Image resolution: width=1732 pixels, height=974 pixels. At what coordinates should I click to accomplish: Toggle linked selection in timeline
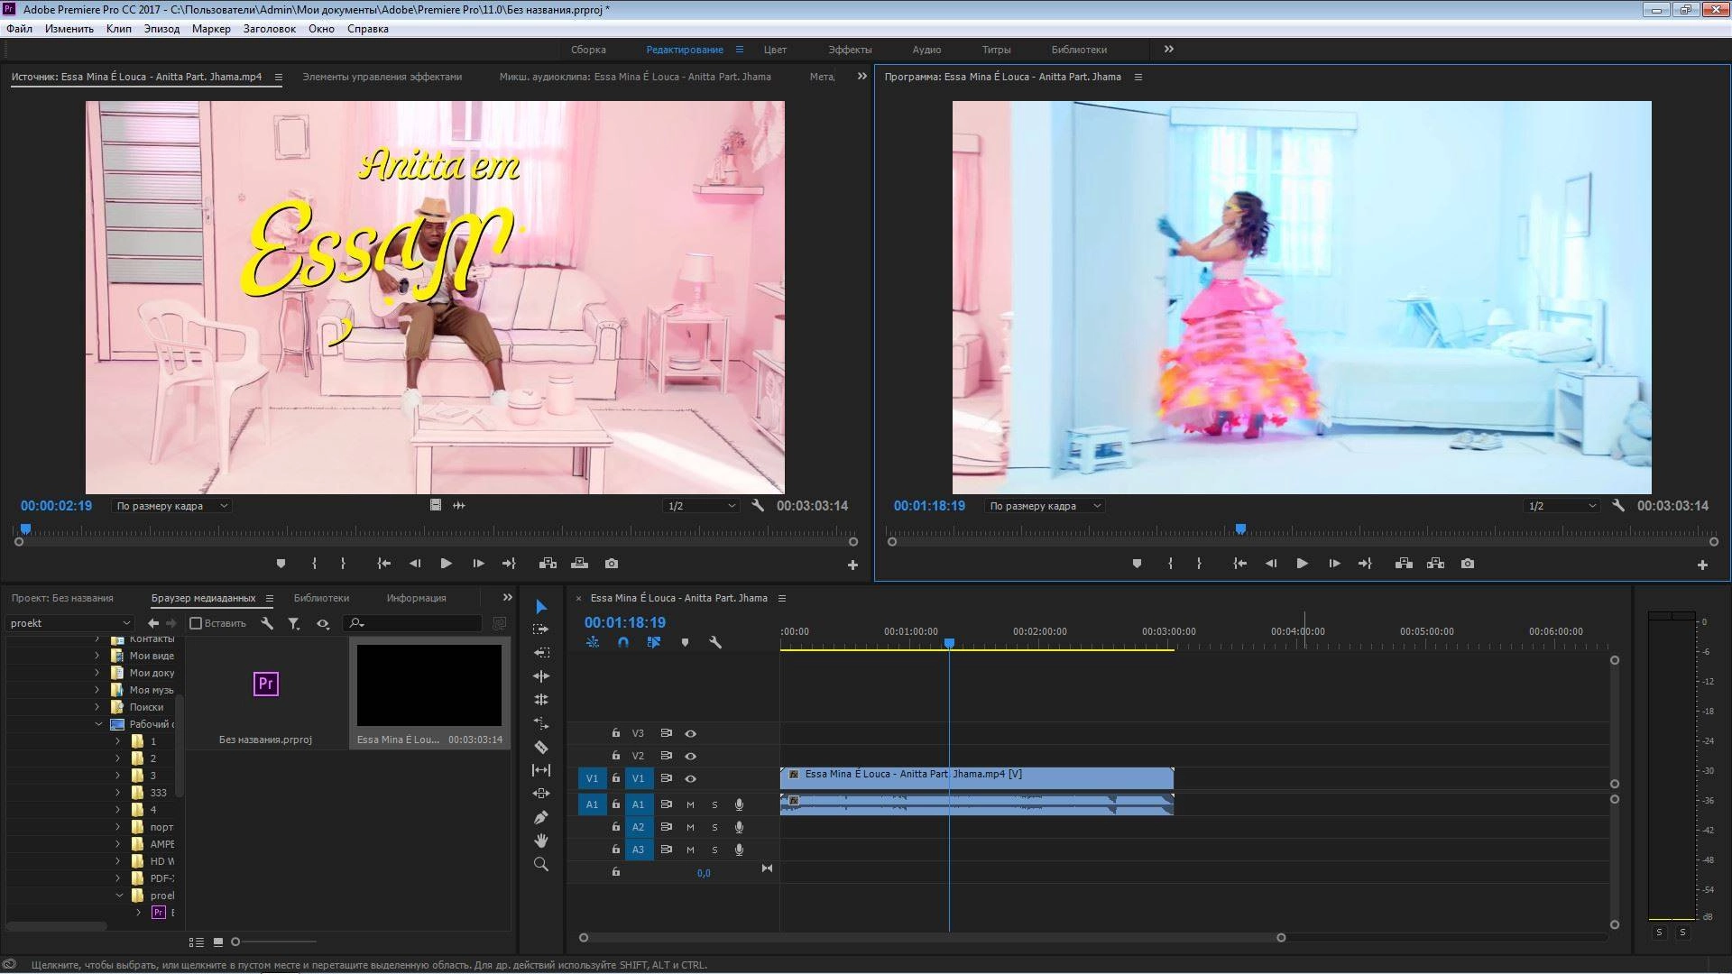(x=654, y=642)
